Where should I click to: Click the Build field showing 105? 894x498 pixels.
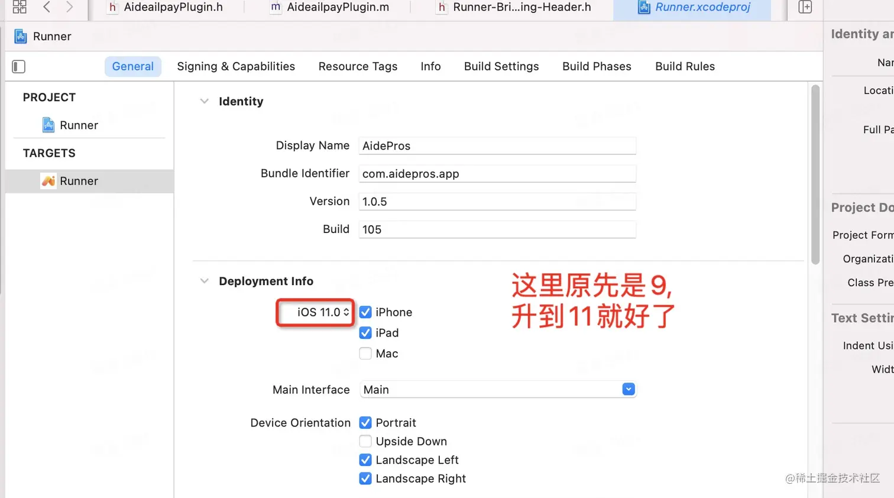point(497,229)
